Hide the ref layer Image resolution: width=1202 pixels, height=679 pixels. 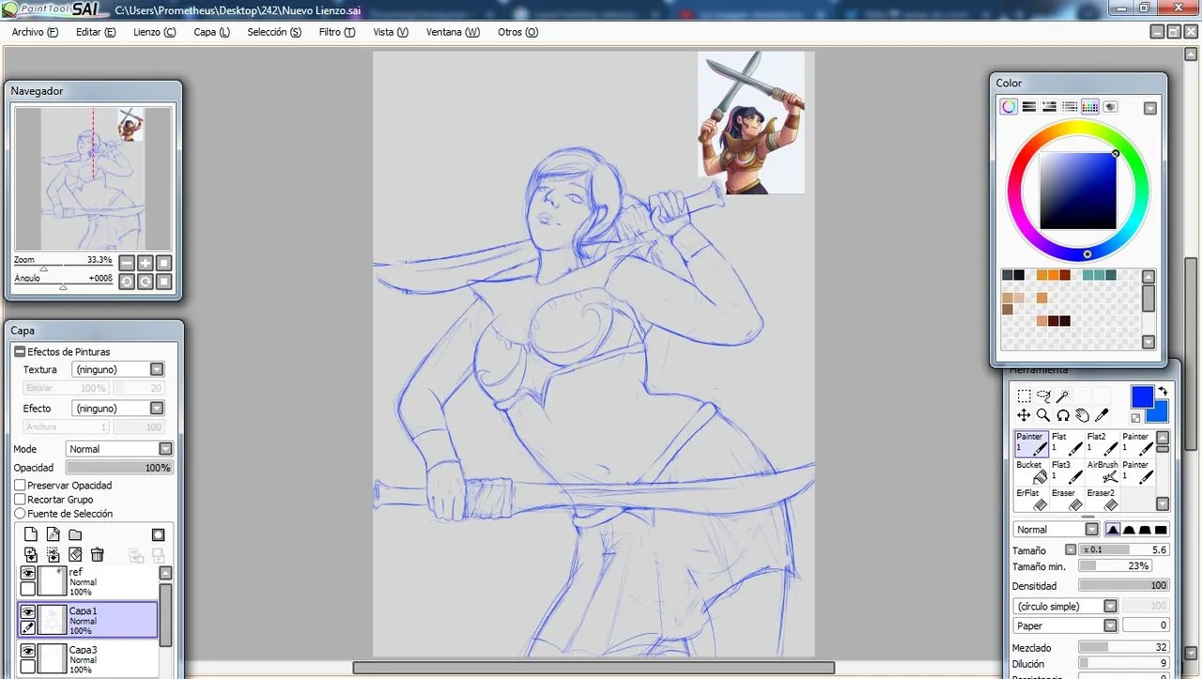(x=28, y=573)
